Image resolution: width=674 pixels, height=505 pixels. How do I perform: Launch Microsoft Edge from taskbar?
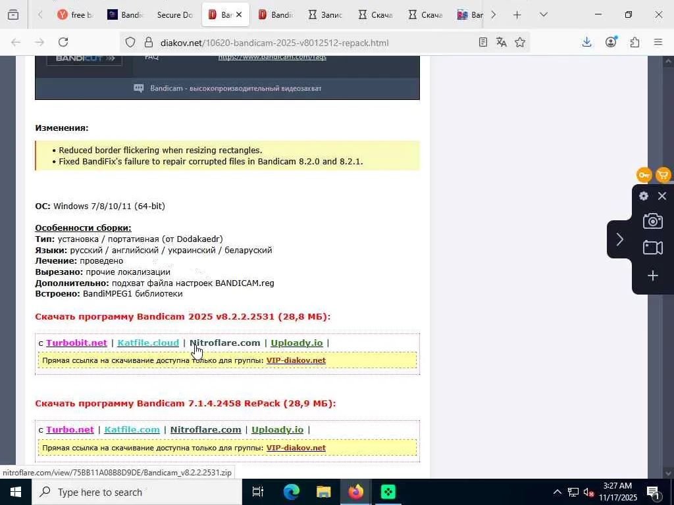click(291, 492)
